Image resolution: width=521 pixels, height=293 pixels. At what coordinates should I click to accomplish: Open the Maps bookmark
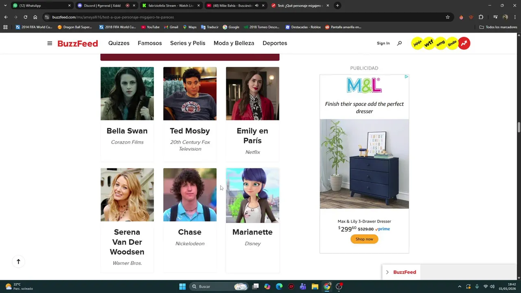pos(190,27)
